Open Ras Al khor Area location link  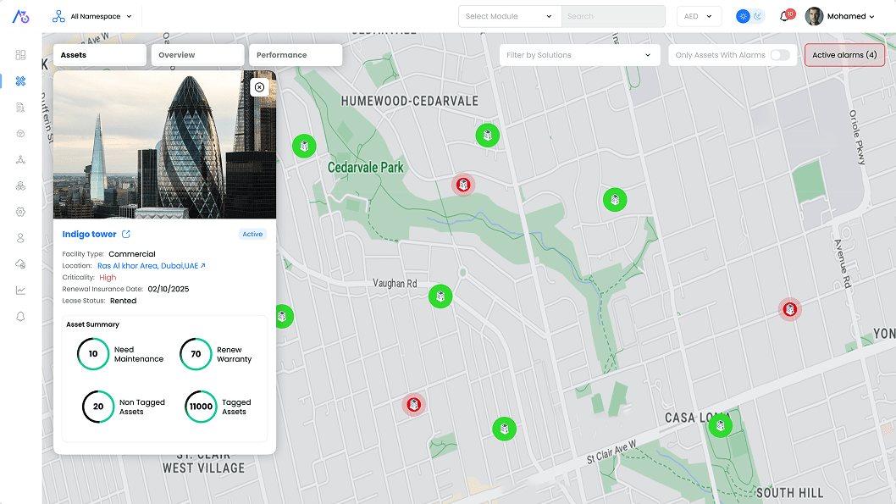click(151, 266)
